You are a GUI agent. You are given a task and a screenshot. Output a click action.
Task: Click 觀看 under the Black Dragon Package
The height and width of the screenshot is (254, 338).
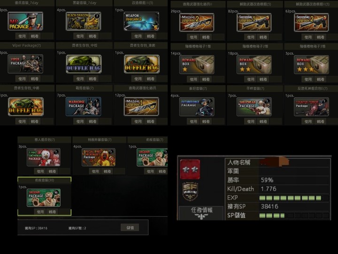click(92, 36)
